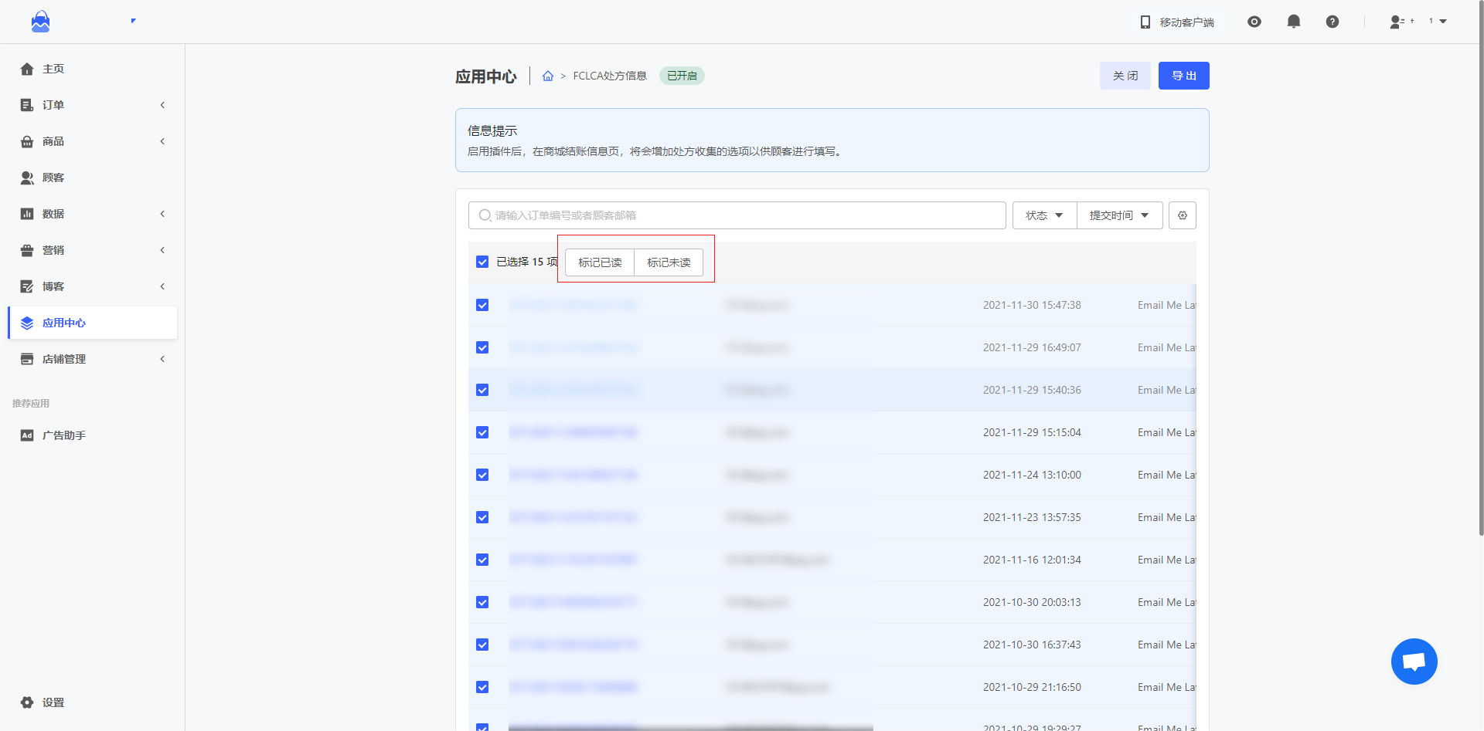Click the blue 导出 export button
Image resolution: width=1484 pixels, height=731 pixels.
pyautogui.click(x=1183, y=76)
